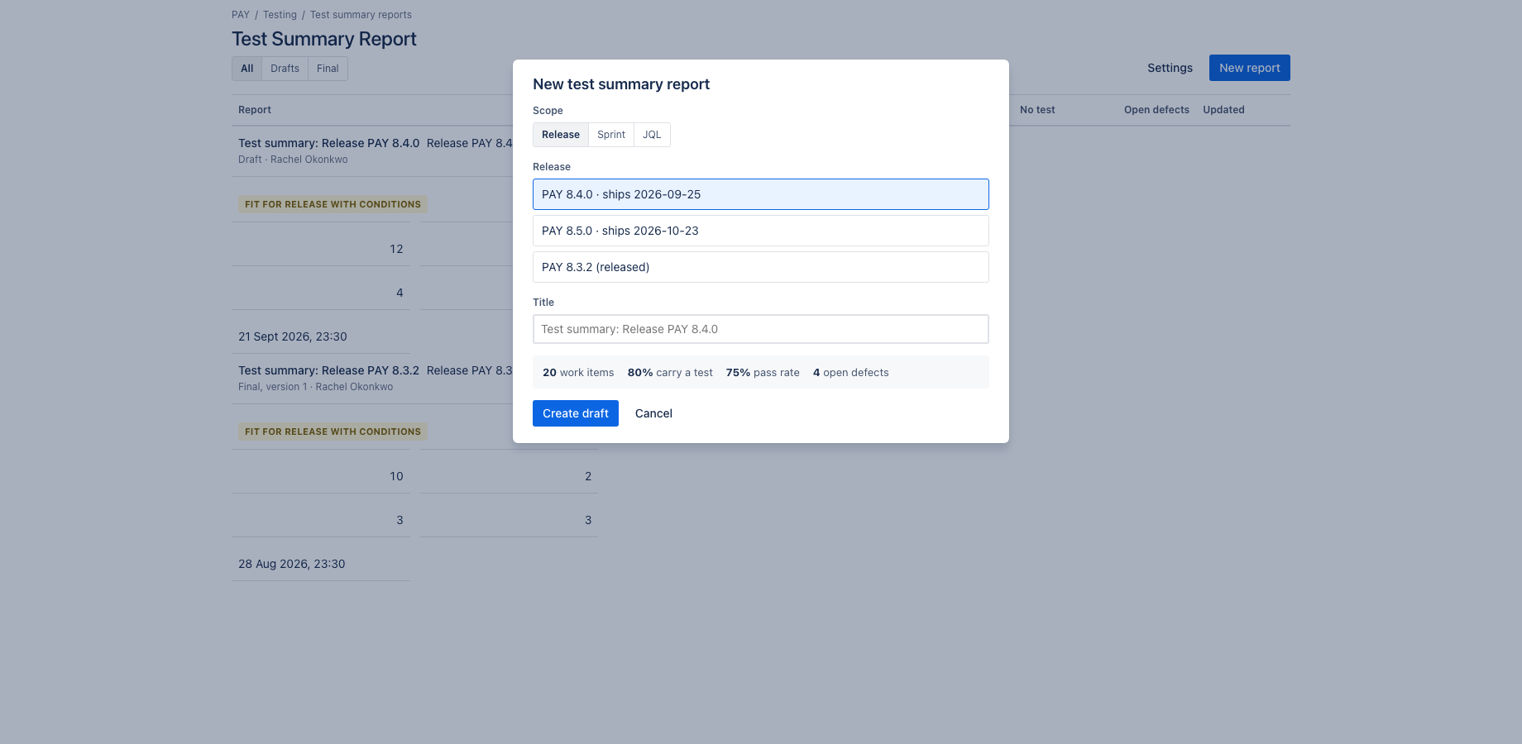
Task: Click '20 work items' stat in dialog
Action: tap(578, 373)
